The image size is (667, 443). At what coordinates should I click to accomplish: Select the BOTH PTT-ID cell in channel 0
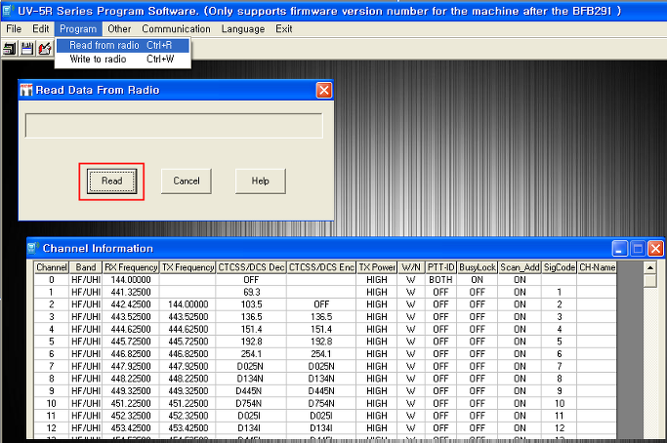click(x=441, y=280)
